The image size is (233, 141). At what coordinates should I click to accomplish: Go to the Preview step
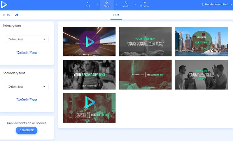[145, 4]
